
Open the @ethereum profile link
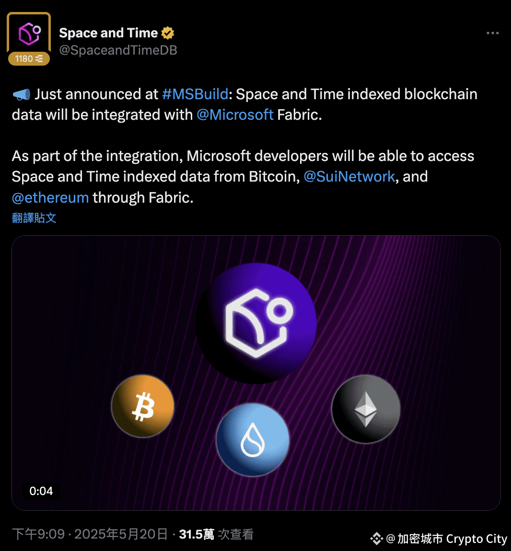pos(50,197)
